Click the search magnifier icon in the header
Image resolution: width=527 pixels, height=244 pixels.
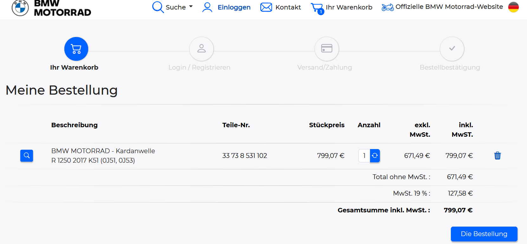[x=158, y=7]
